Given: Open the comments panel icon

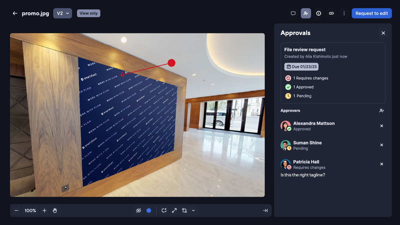Looking at the screenshot, I should [293, 13].
